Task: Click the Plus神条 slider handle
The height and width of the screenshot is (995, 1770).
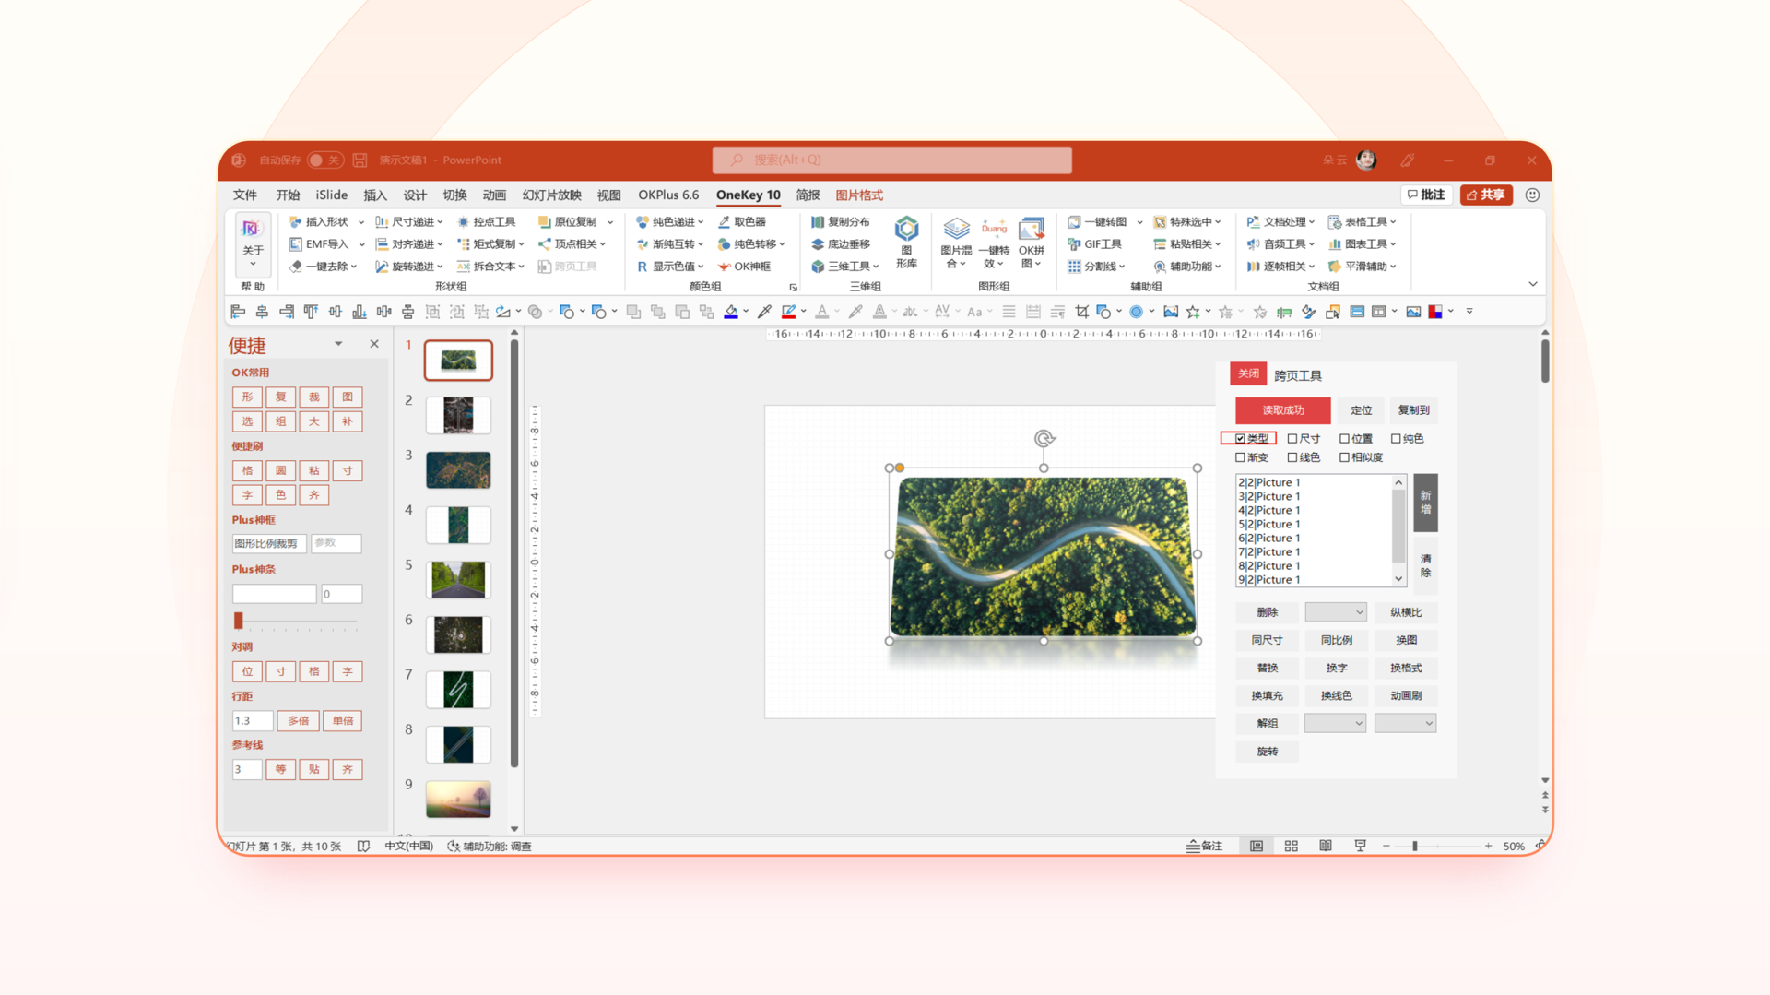Action: 239,621
